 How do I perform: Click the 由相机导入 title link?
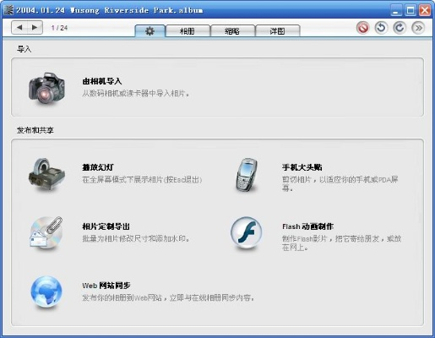pos(102,81)
